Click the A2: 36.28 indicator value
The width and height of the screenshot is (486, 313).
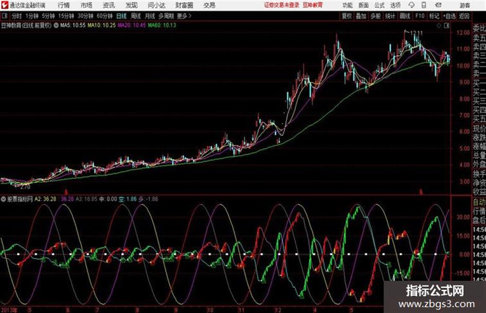(x=45, y=199)
